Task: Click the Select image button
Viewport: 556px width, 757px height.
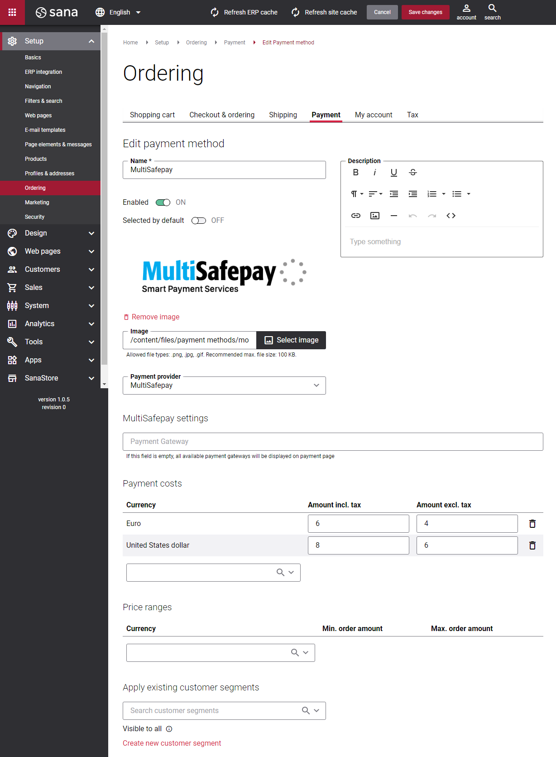Action: [x=291, y=340]
